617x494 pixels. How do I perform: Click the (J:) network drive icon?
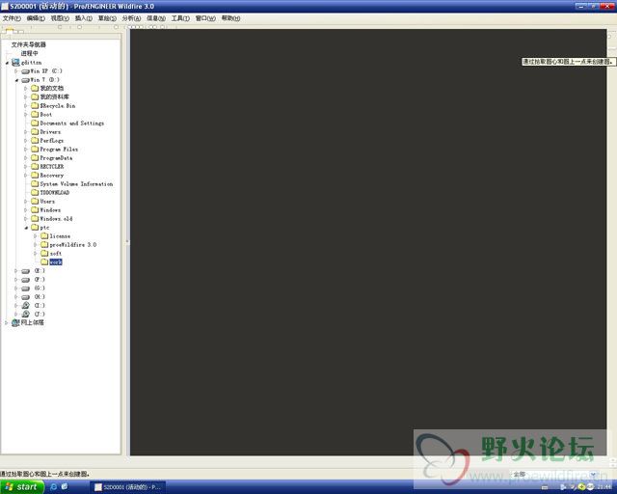[26, 314]
